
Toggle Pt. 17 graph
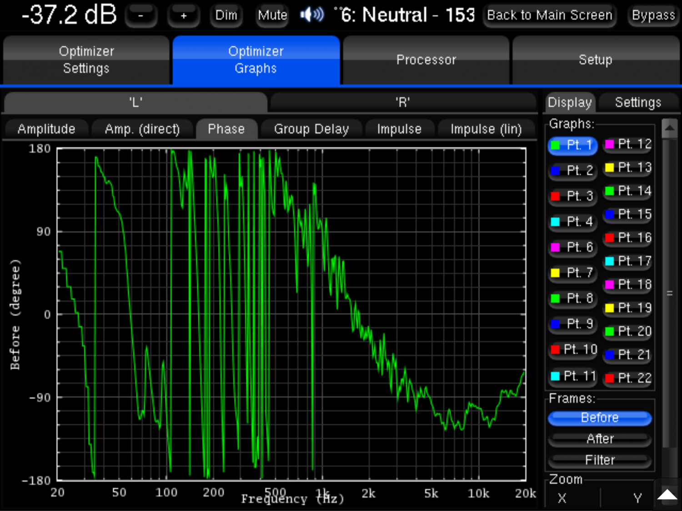[x=628, y=261]
